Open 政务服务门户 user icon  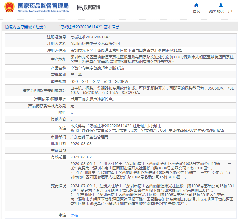point(221,5)
